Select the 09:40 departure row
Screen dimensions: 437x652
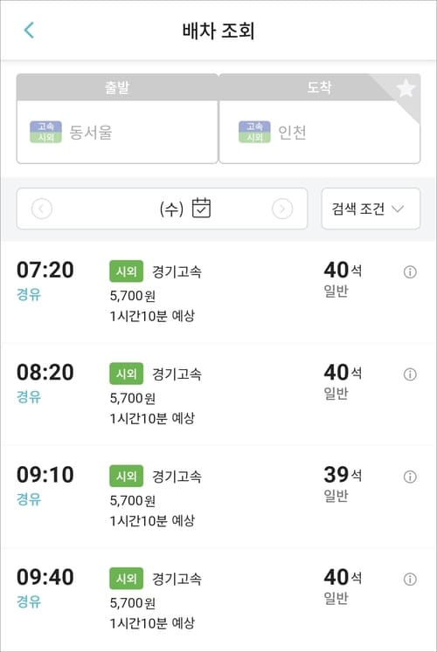point(218,599)
